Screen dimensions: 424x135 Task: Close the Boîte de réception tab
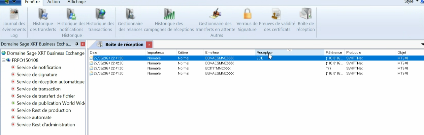point(149,44)
